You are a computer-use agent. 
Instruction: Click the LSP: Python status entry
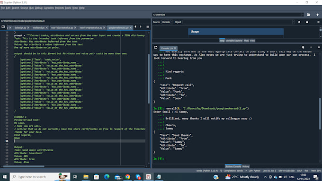point(253,171)
